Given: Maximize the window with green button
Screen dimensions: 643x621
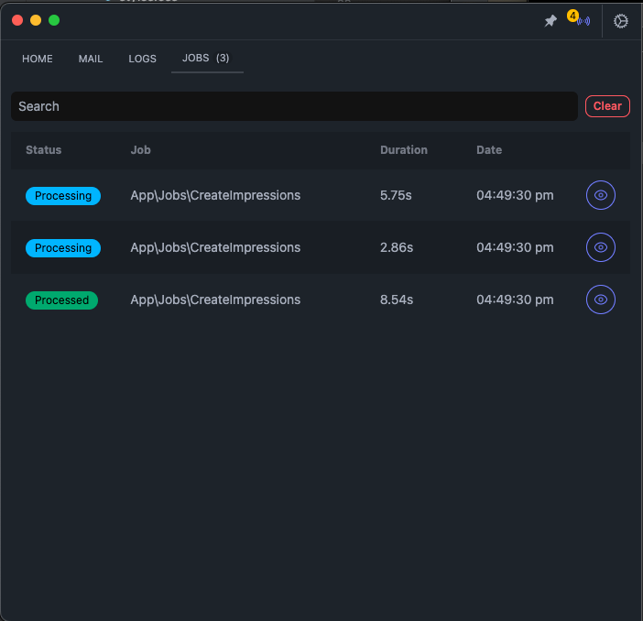Looking at the screenshot, I should pyautogui.click(x=54, y=20).
